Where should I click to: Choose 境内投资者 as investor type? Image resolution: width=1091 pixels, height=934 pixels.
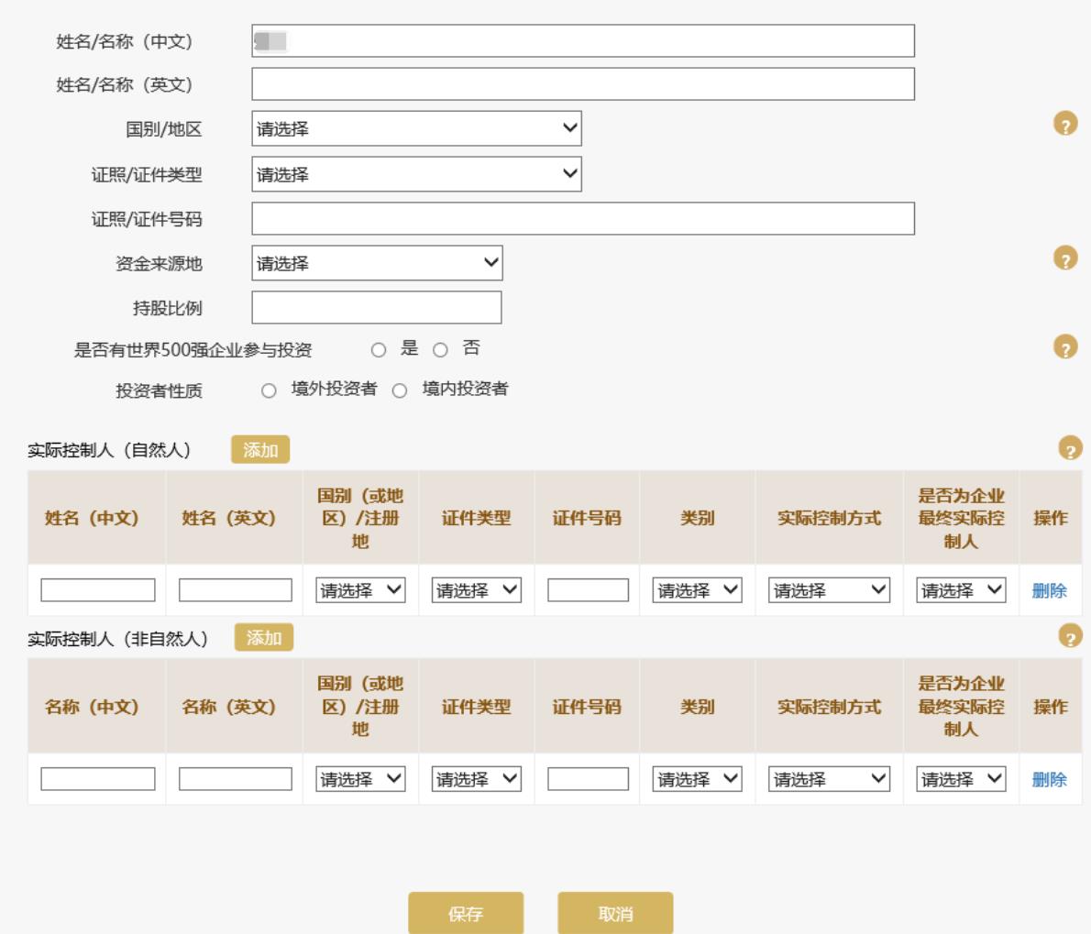pos(400,391)
